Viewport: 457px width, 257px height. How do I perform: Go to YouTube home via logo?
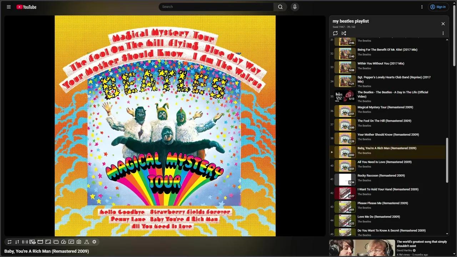click(26, 7)
